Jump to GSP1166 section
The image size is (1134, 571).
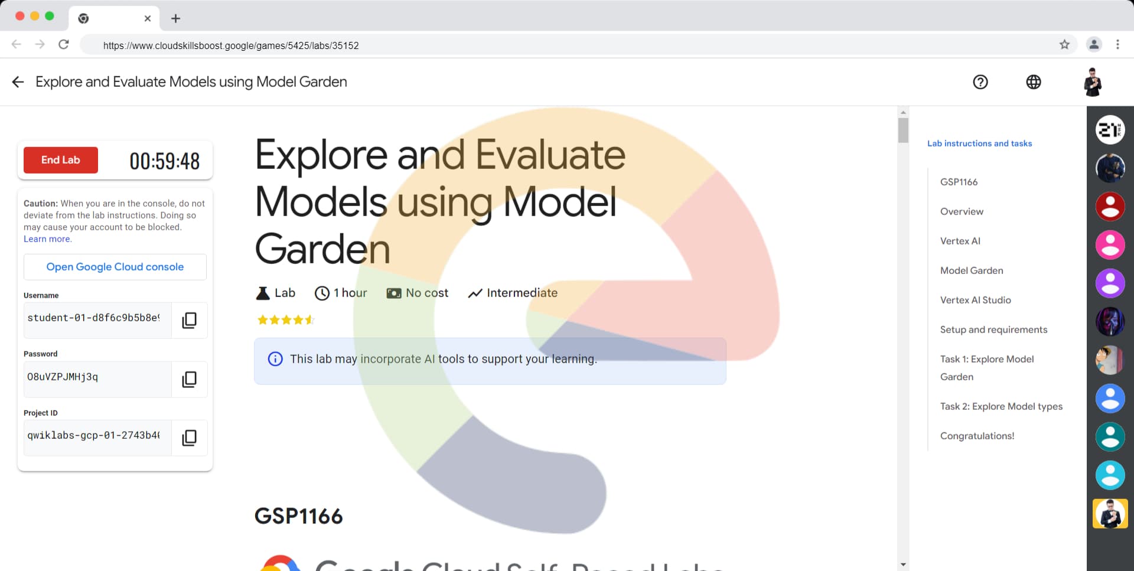959,182
